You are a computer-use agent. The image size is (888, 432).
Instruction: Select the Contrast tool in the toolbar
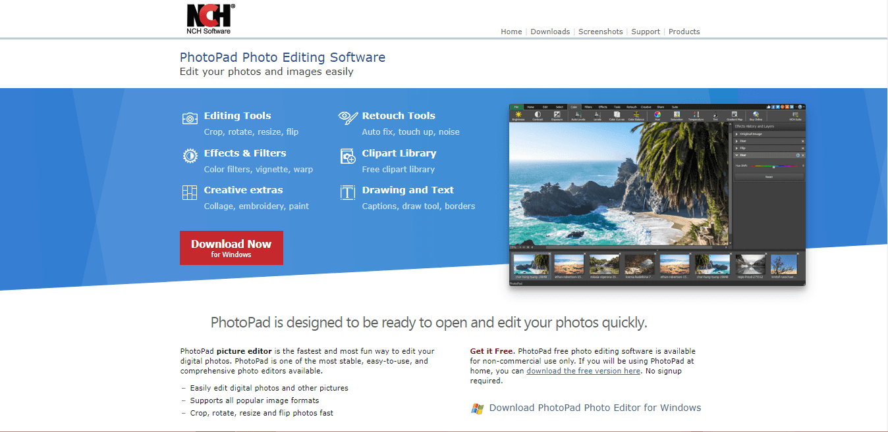(537, 116)
